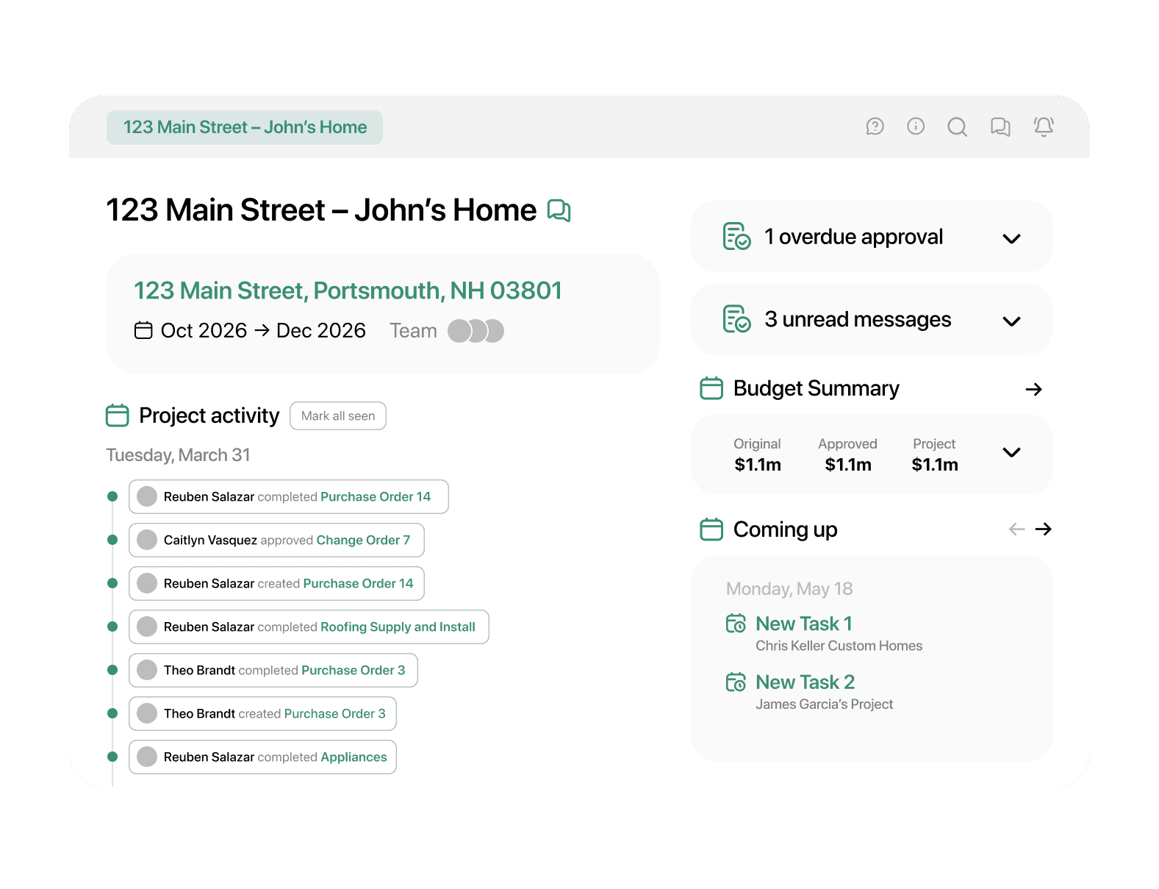Open the help question bubble icon

click(875, 126)
